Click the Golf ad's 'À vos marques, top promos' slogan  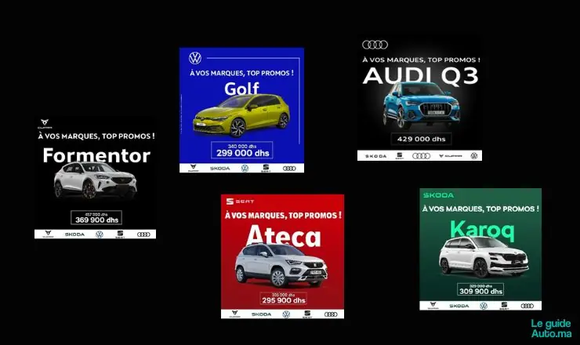[241, 73]
